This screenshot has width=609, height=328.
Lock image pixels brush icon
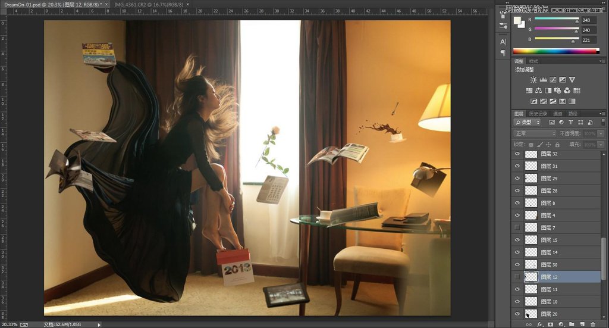click(540, 145)
